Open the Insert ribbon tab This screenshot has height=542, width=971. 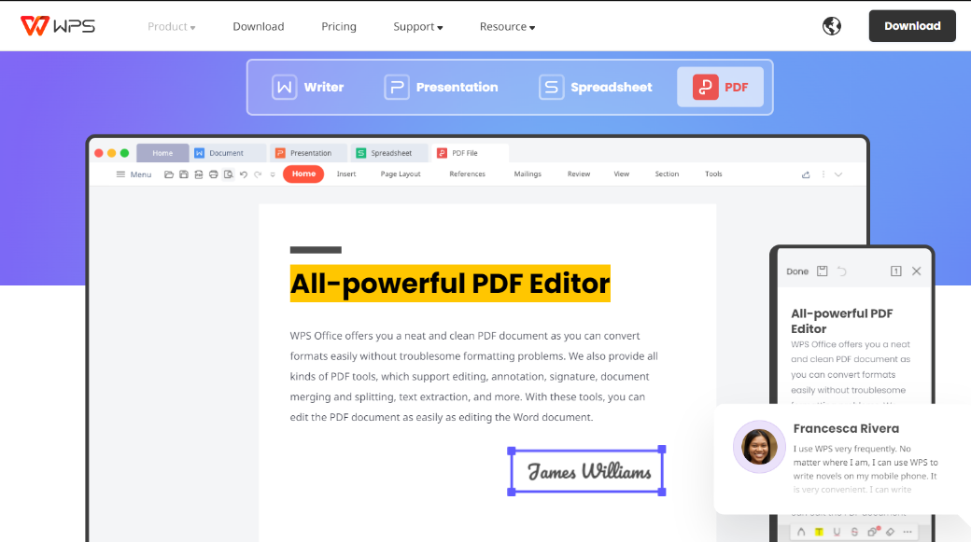[346, 174]
